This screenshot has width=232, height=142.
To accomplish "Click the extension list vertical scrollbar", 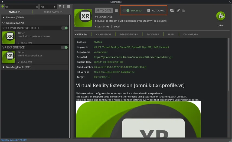I will 70,76.
